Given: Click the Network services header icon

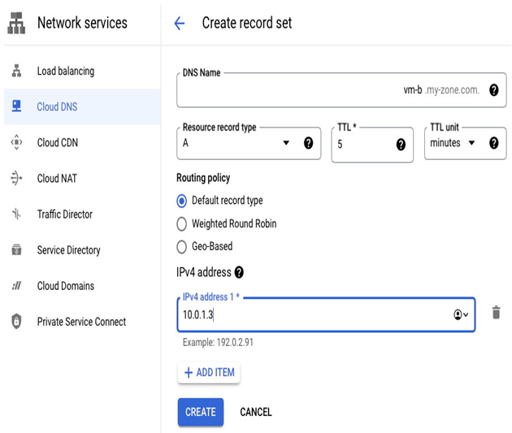Looking at the screenshot, I should pyautogui.click(x=16, y=23).
